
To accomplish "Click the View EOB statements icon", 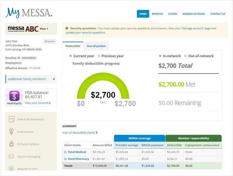I will pos(11,119).
